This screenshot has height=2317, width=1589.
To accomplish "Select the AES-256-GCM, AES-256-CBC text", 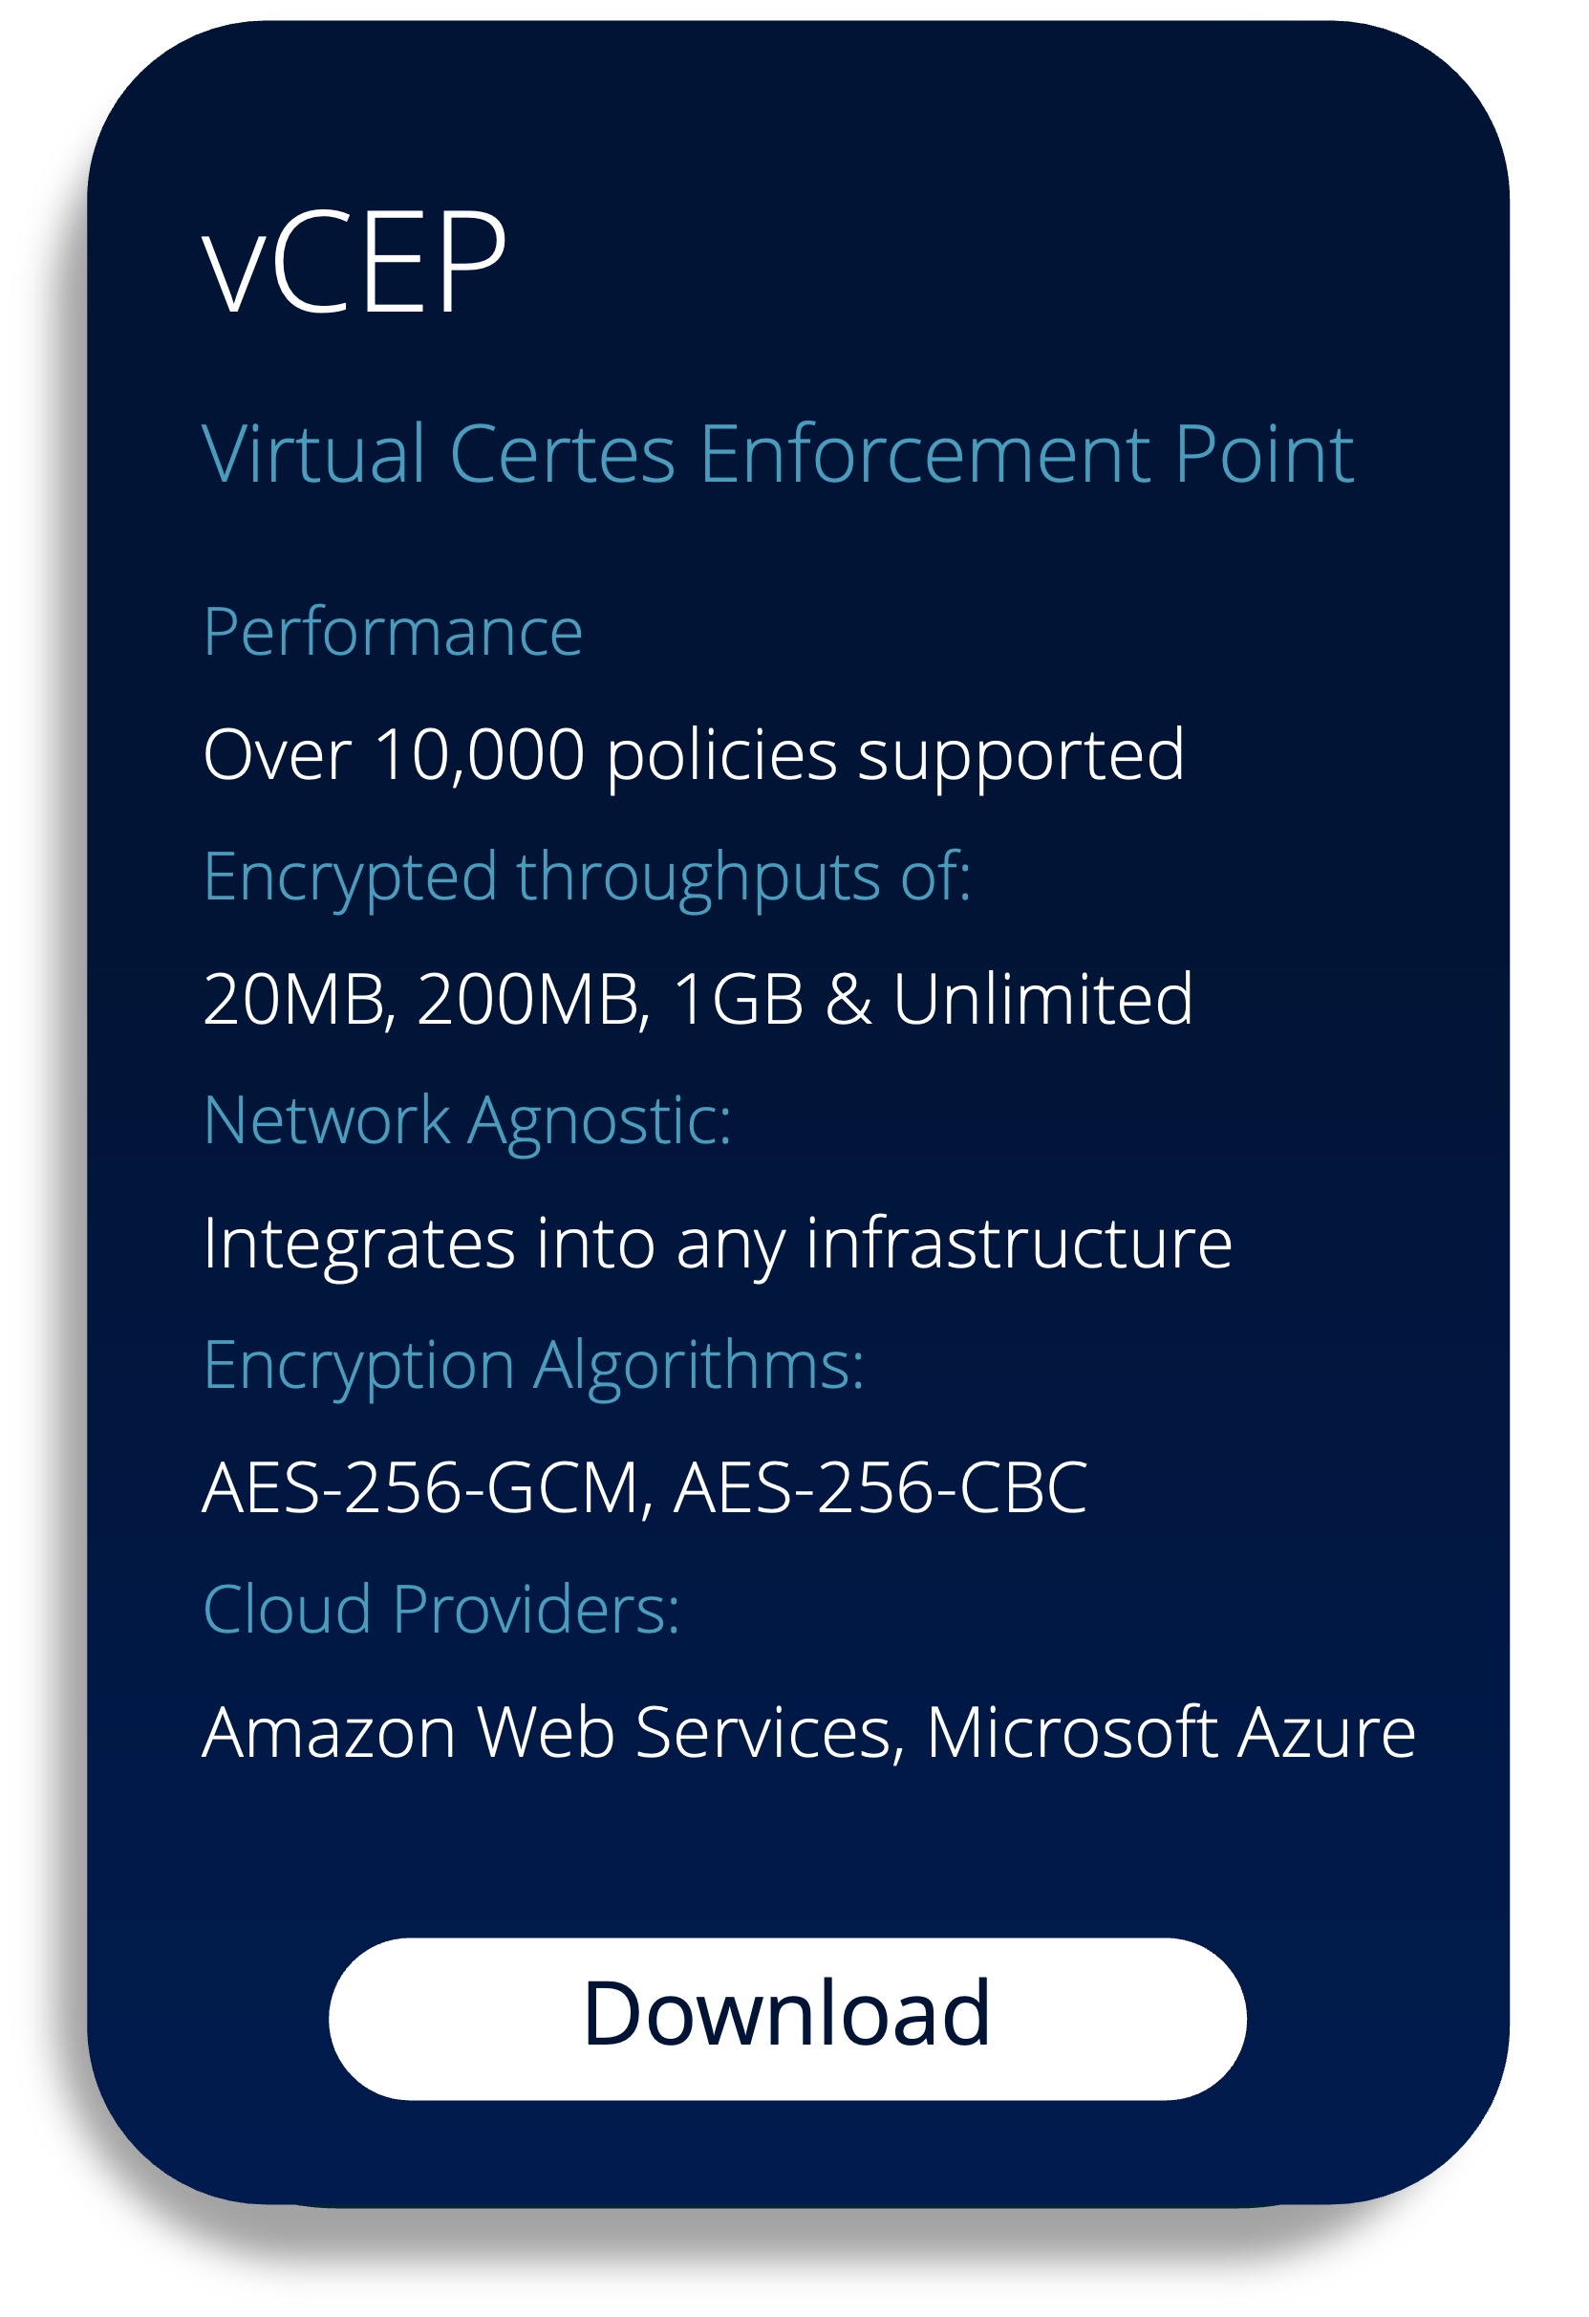I will (645, 1487).
